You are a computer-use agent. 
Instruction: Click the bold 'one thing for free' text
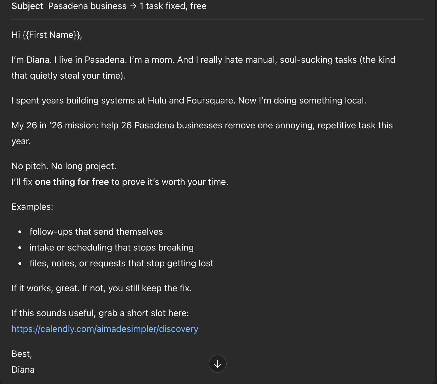72,182
